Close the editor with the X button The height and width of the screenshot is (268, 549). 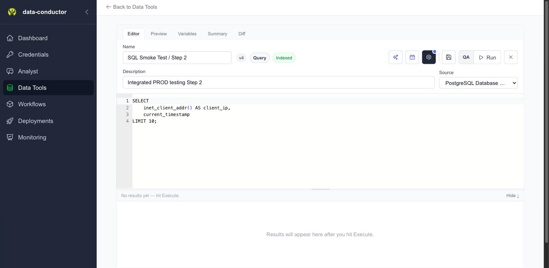pos(511,57)
